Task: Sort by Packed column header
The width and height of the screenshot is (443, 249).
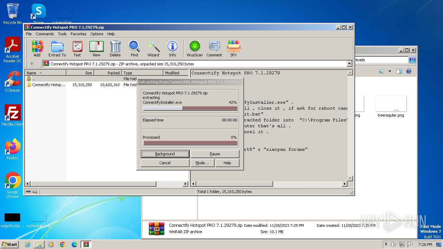Action: tap(108, 73)
